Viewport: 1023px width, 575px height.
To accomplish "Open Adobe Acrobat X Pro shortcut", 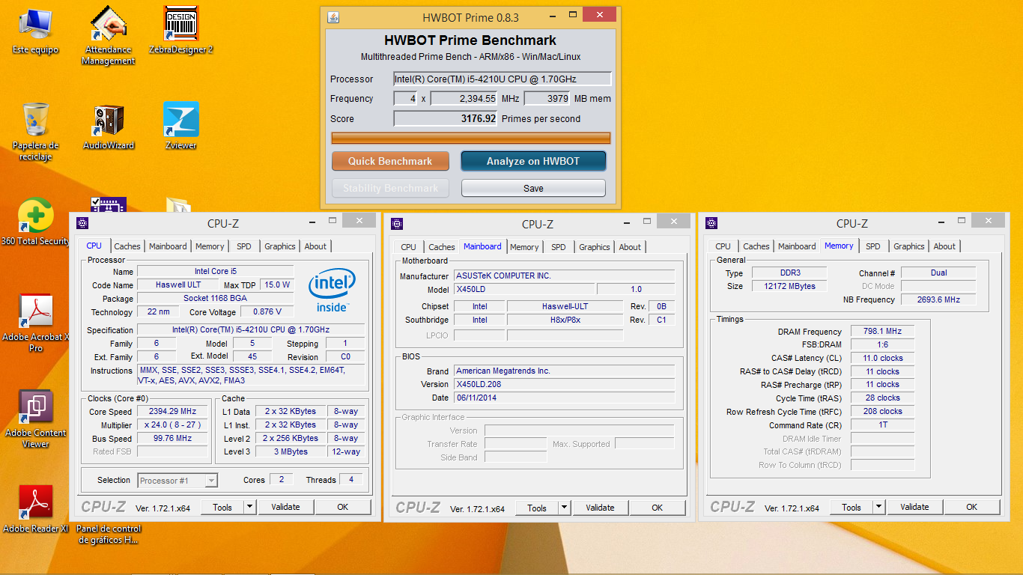I will click(35, 323).
